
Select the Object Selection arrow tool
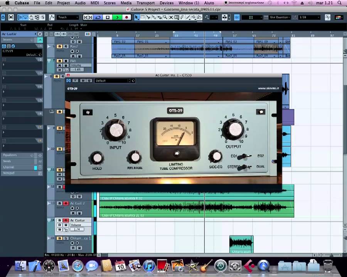tap(137, 17)
